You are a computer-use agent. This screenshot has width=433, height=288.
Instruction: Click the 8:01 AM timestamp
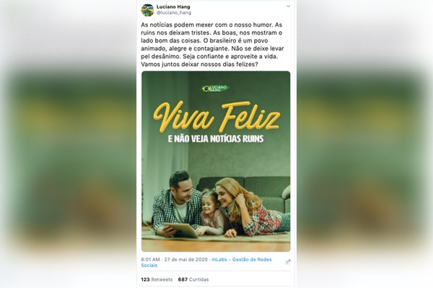(151, 260)
